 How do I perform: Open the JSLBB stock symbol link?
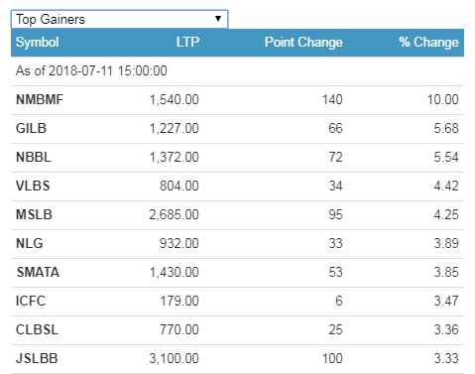coord(37,358)
